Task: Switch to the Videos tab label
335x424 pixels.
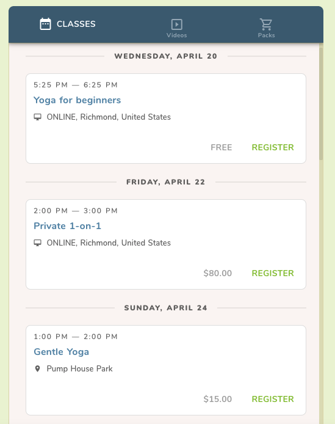Action: (177, 35)
